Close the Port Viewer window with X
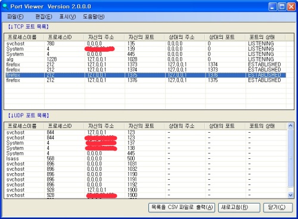The width and height of the screenshot is (298, 219). [x=291, y=7]
